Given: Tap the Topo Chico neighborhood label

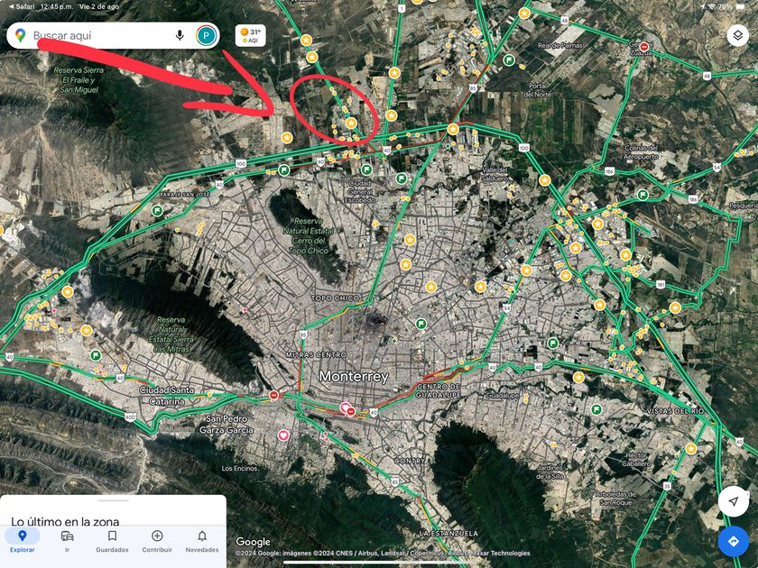Looking at the screenshot, I should (x=335, y=298).
